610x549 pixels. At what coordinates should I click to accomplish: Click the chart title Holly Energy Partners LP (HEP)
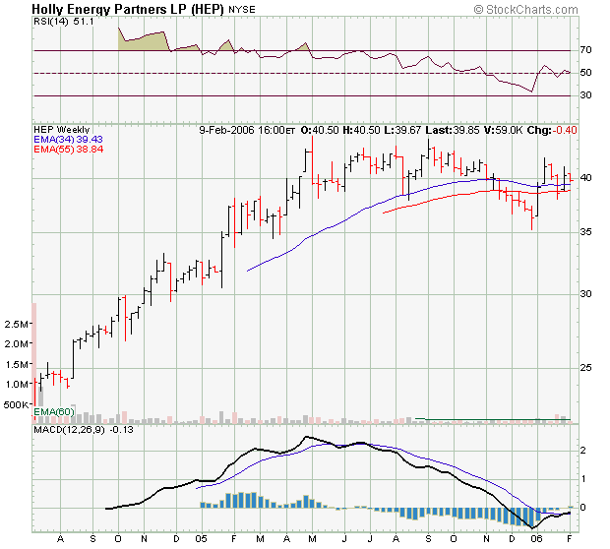tap(128, 9)
